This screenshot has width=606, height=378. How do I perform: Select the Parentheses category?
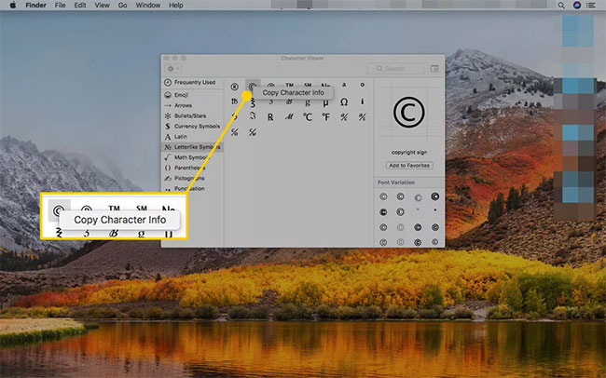coord(192,168)
